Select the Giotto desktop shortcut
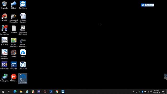167x94 pixels. (x=14, y=54)
